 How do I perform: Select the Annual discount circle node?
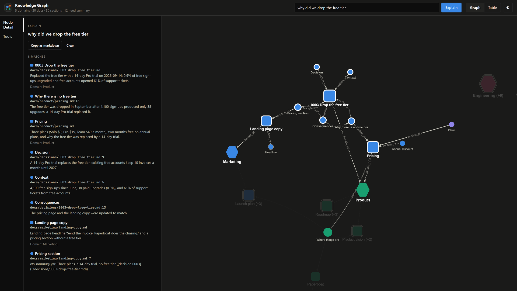click(402, 143)
